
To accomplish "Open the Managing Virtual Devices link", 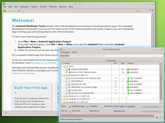I will (43, 63).
